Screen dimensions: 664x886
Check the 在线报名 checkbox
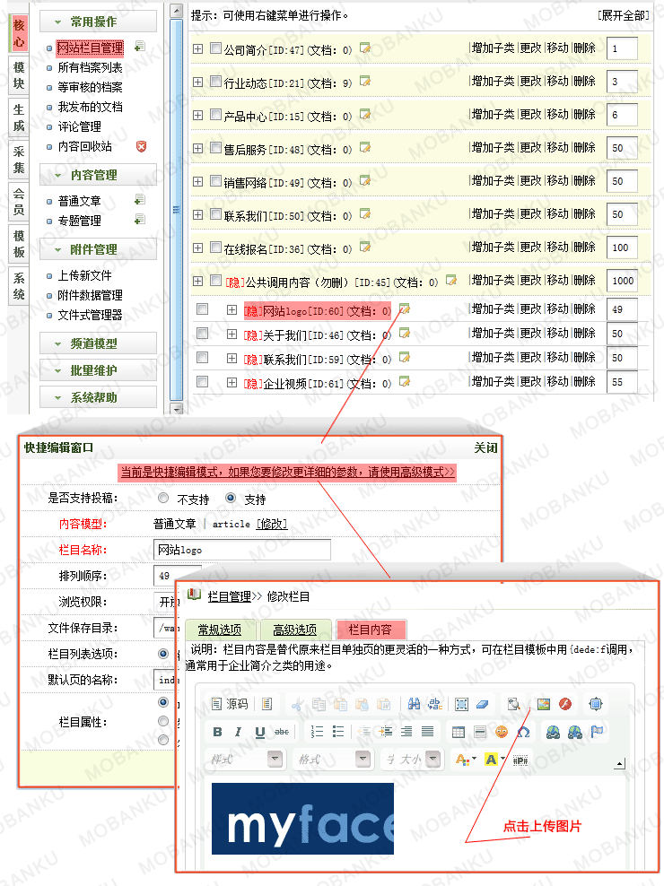click(x=215, y=248)
